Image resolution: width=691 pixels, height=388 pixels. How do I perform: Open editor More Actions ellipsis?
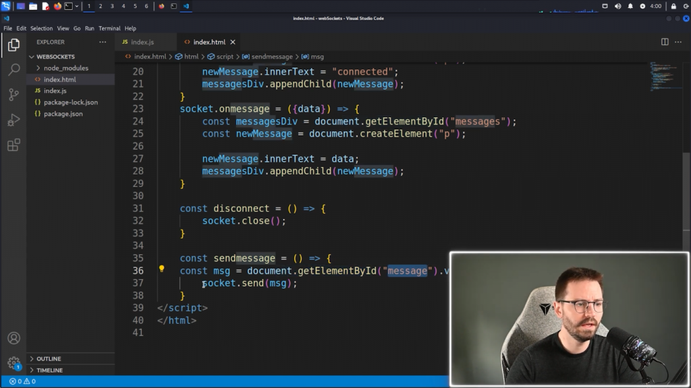[x=678, y=42]
